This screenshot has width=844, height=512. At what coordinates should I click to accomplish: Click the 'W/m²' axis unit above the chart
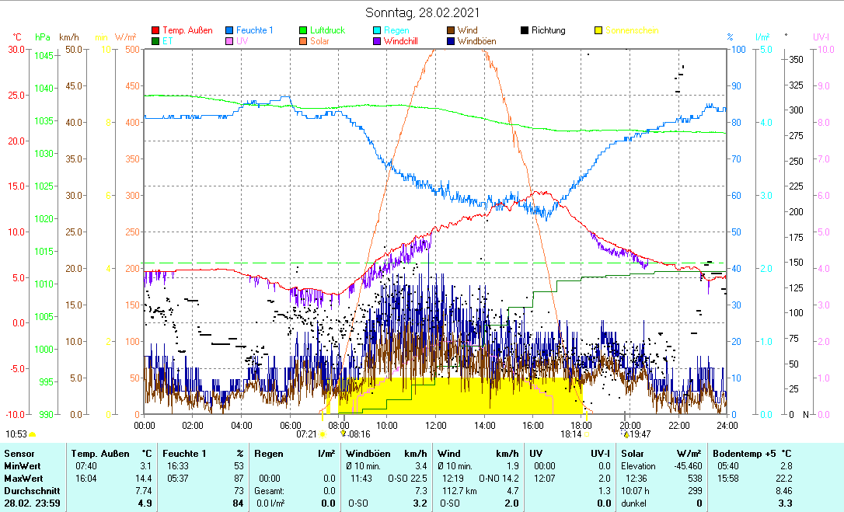tap(125, 37)
